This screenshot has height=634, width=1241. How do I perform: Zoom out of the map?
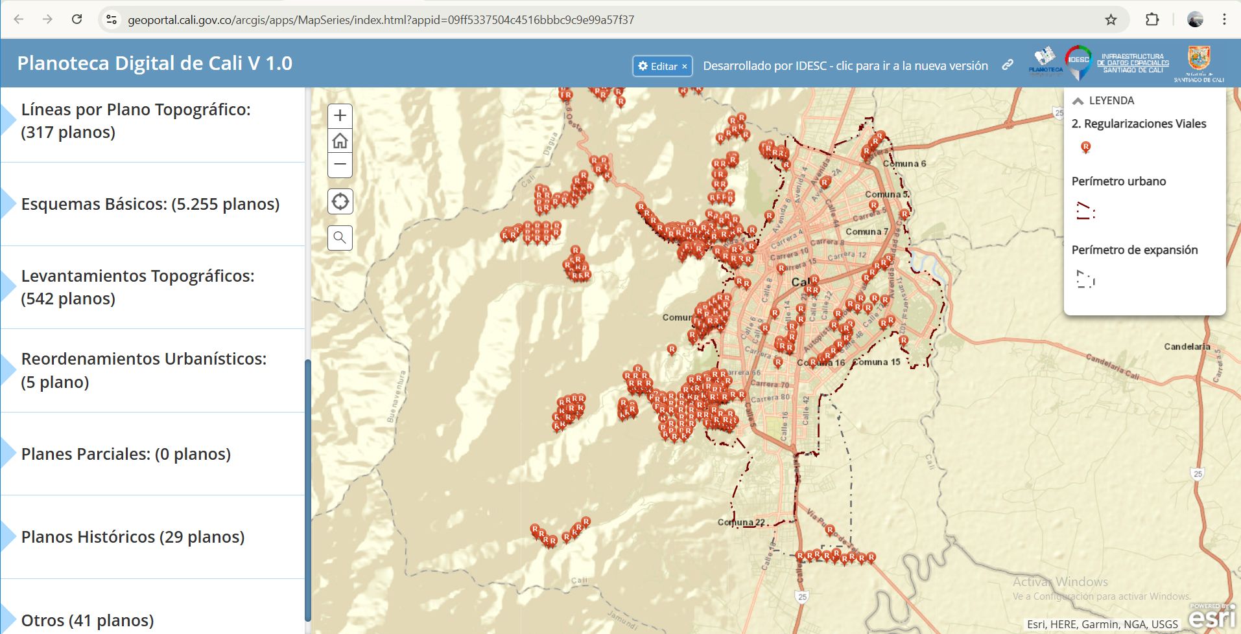coord(340,164)
